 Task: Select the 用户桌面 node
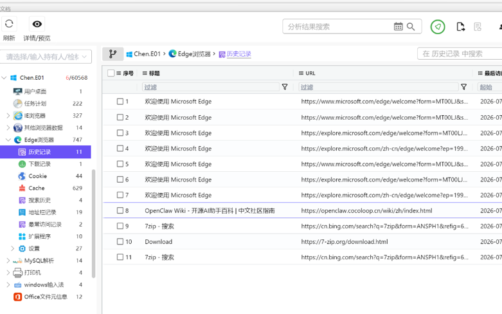pyautogui.click(x=35, y=91)
